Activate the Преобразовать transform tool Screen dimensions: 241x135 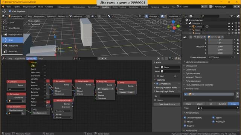pos(12,34)
